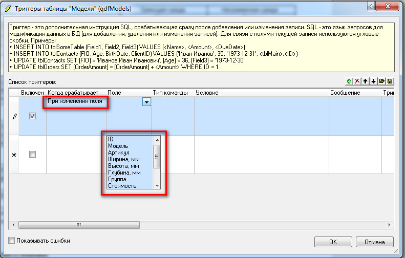
Task: Click the green plus add trigger icon
Action: (349, 82)
